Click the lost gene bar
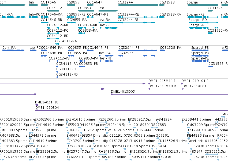The image size is (228, 161). coord(108,11)
